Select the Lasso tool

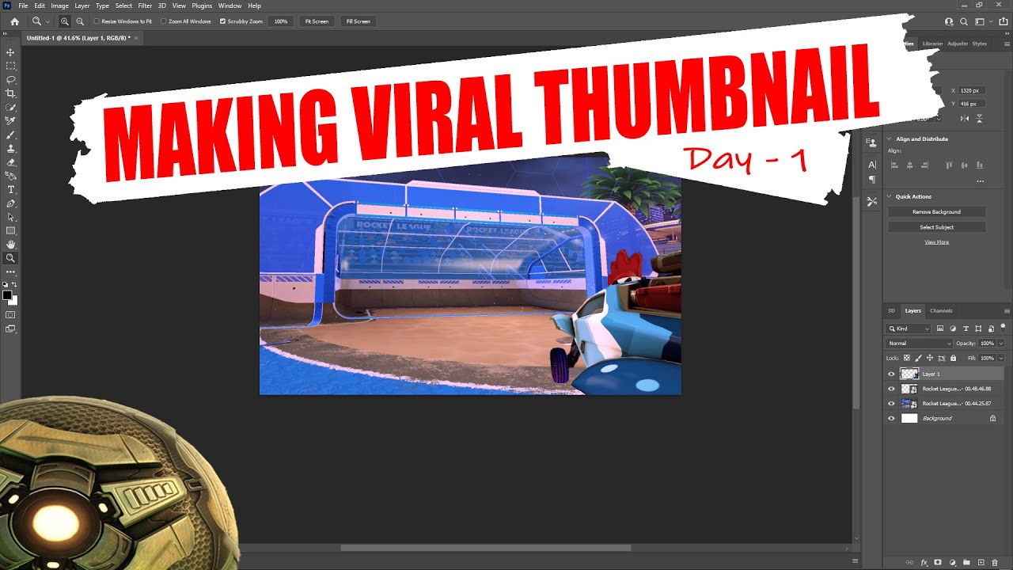pos(10,80)
